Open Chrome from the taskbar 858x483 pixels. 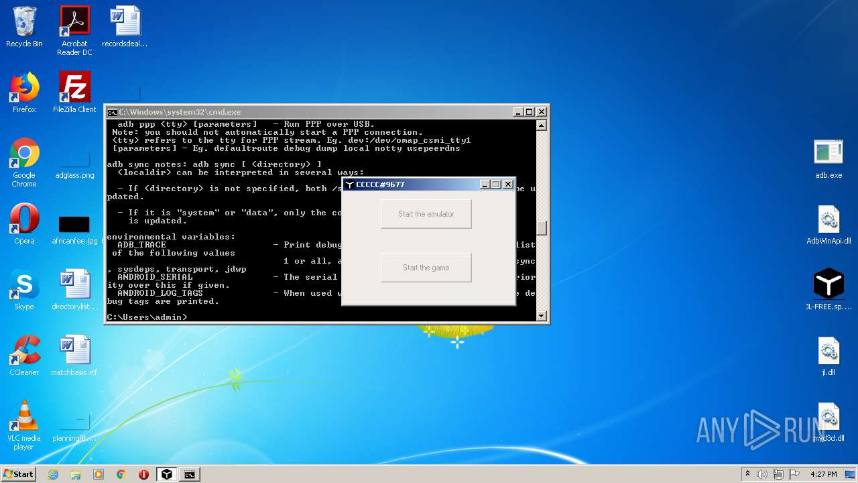click(121, 474)
